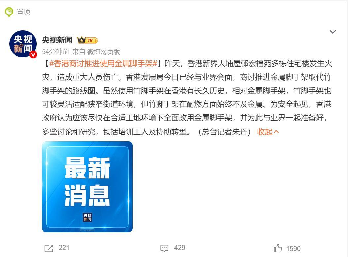This screenshot has height=257, width=348.
Task: Click the green pinned post icon
Action: coord(9,12)
